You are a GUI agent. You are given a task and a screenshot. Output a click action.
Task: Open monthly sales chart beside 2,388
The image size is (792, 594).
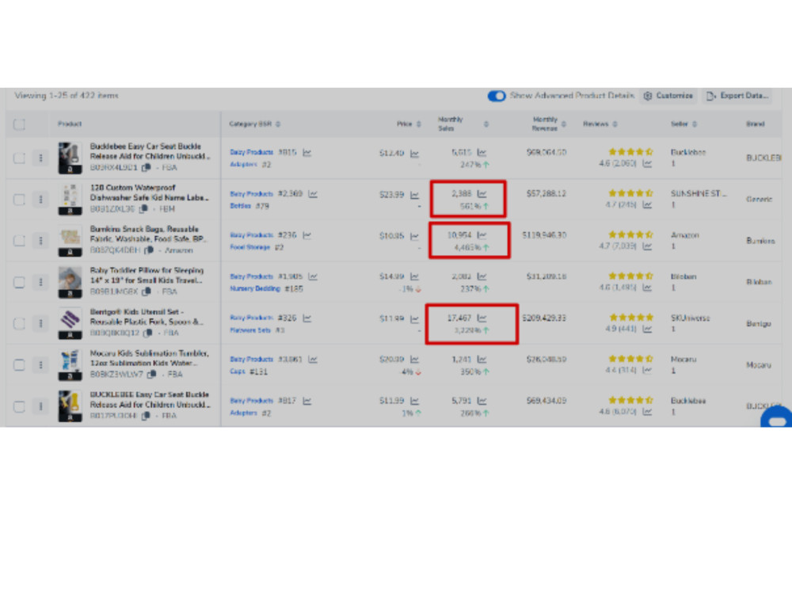point(482,194)
